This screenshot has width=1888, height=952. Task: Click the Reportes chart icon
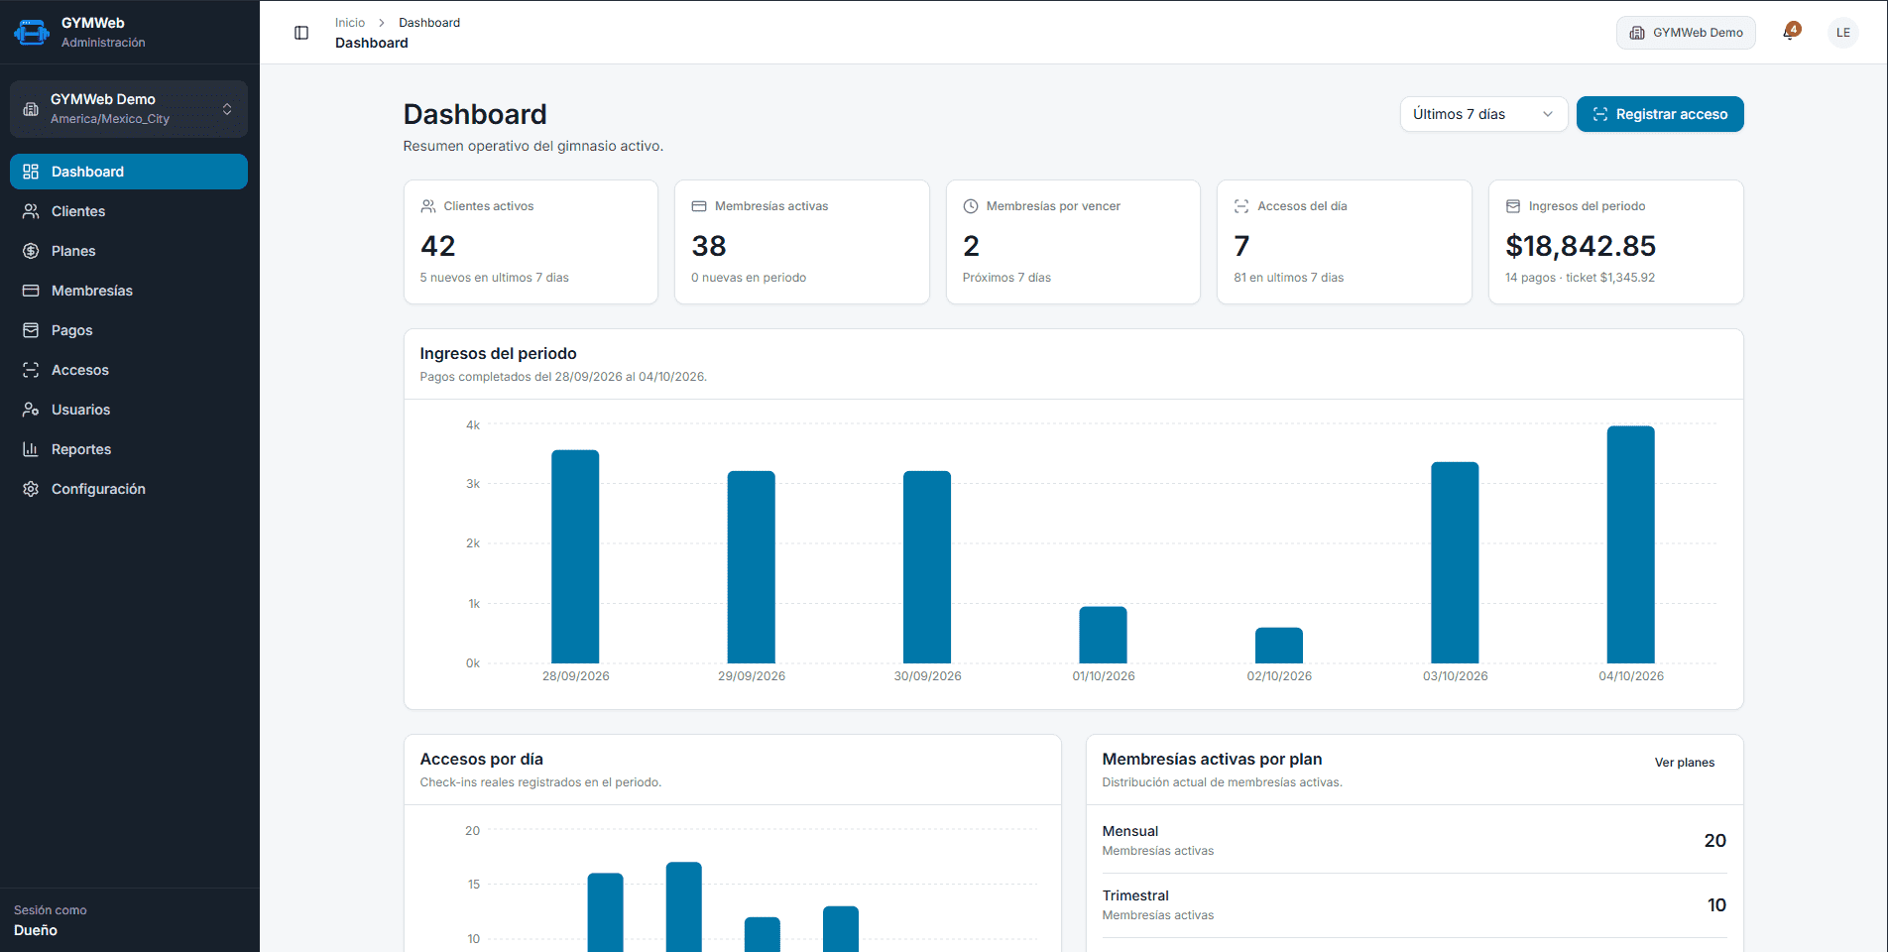[31, 449]
